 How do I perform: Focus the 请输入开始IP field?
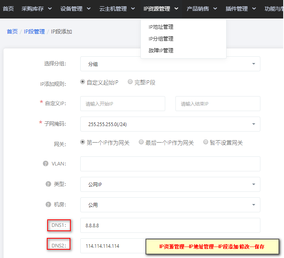(x=123, y=104)
